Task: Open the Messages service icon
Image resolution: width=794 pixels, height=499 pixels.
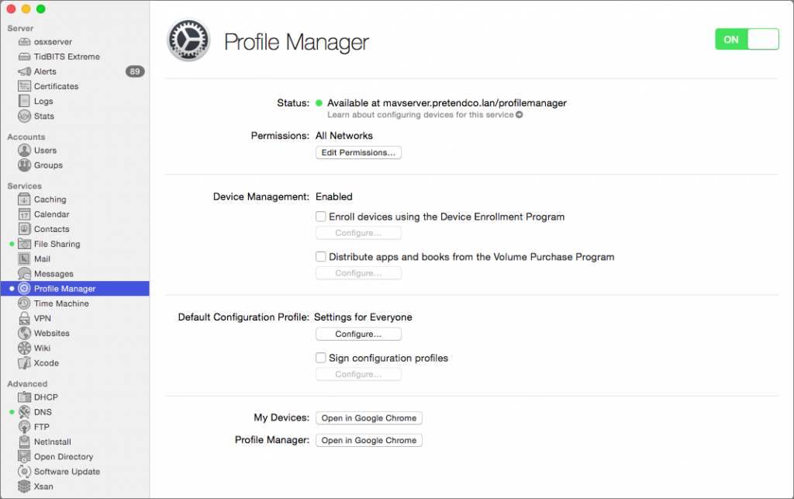Action: click(x=24, y=274)
